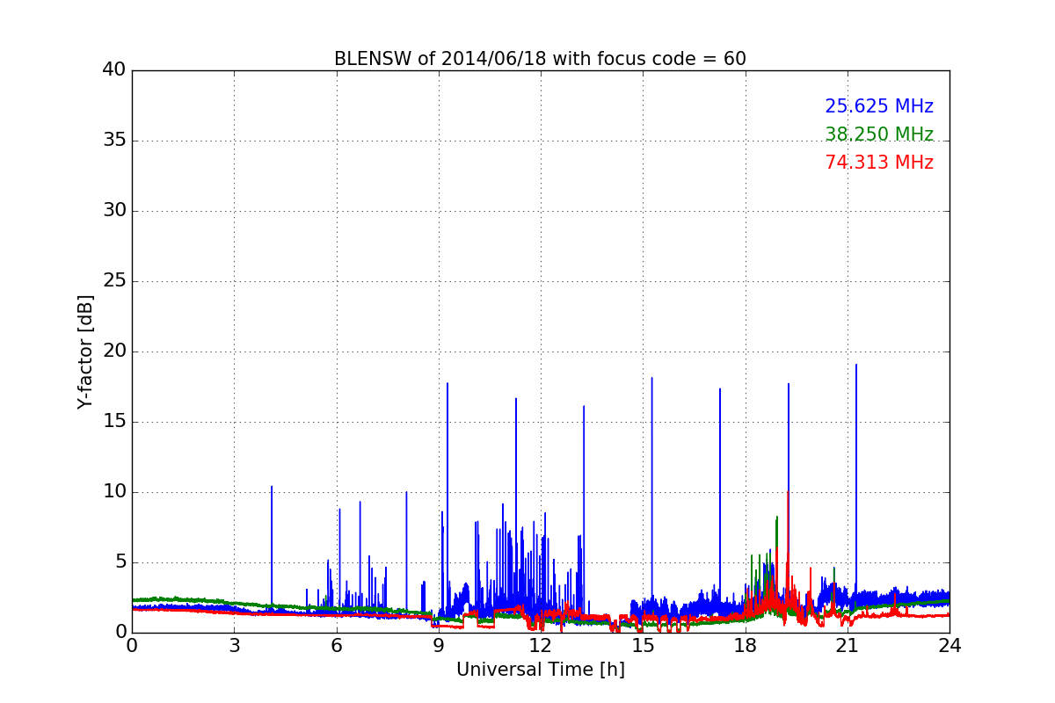Screen dimensions: 1055x703
Task: Select the blue 25.625 MHz legend label
Action: [x=879, y=106]
